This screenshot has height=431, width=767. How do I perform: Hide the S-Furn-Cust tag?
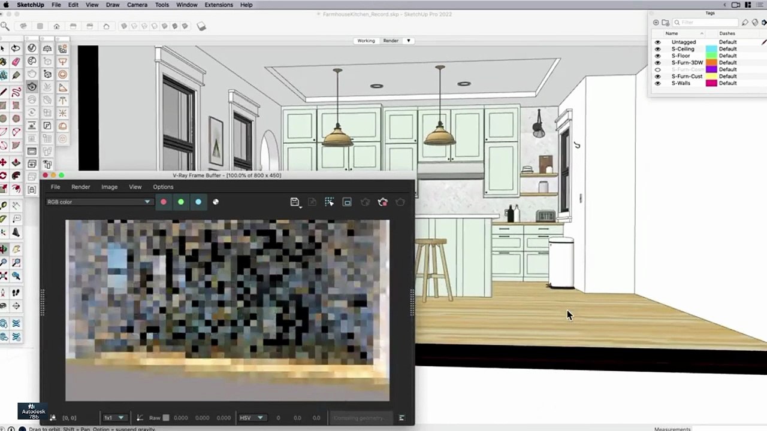point(657,76)
